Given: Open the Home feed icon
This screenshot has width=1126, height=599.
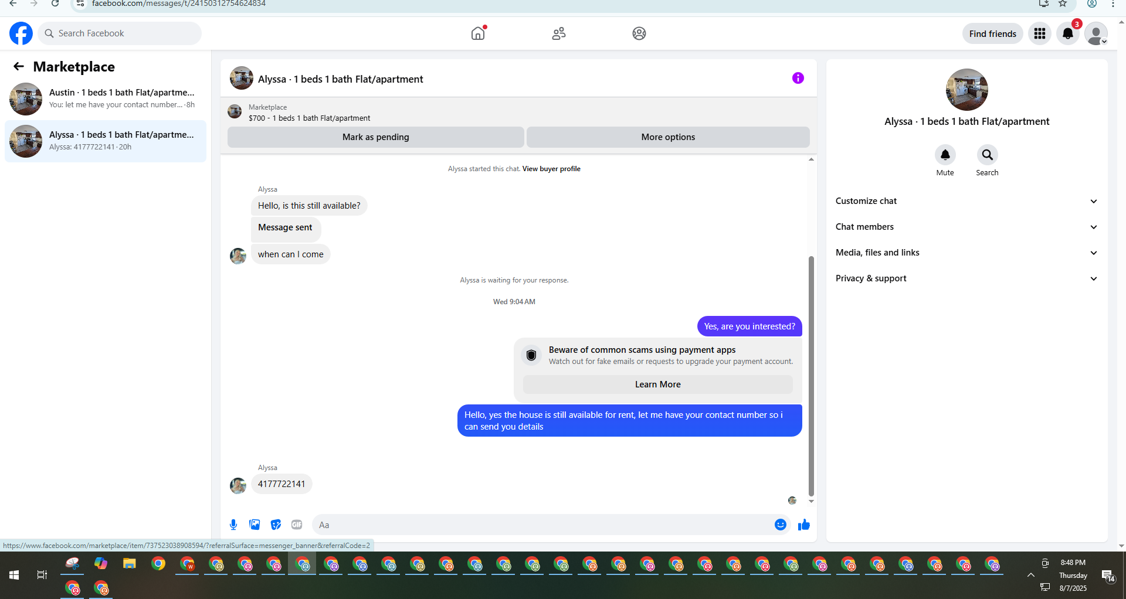Looking at the screenshot, I should pos(479,33).
